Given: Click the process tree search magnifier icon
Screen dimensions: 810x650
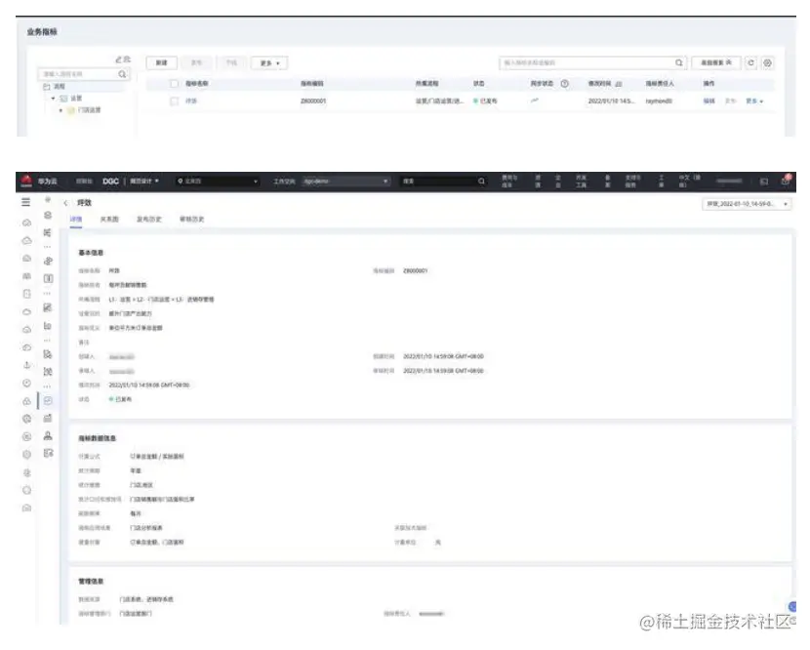Looking at the screenshot, I should (122, 74).
